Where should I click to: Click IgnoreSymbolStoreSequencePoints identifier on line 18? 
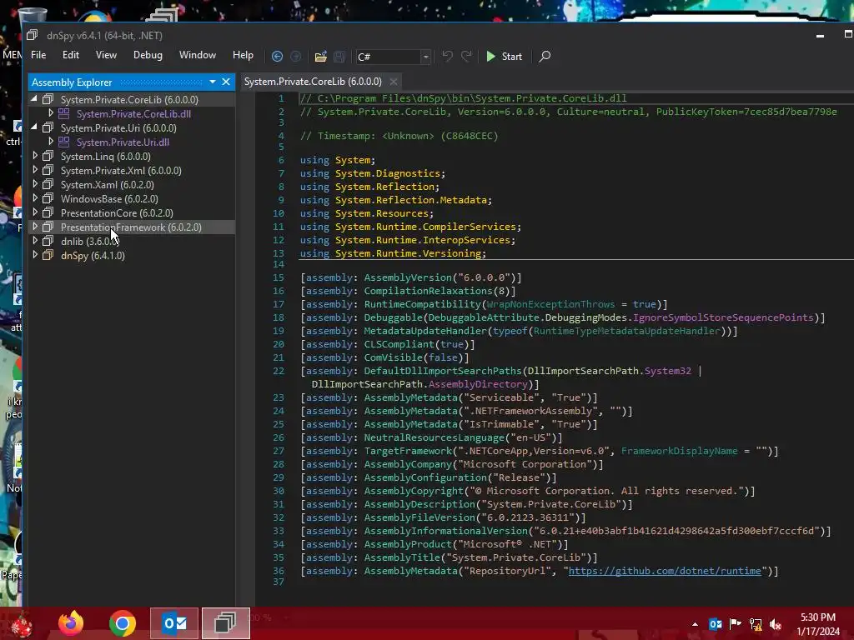click(723, 317)
